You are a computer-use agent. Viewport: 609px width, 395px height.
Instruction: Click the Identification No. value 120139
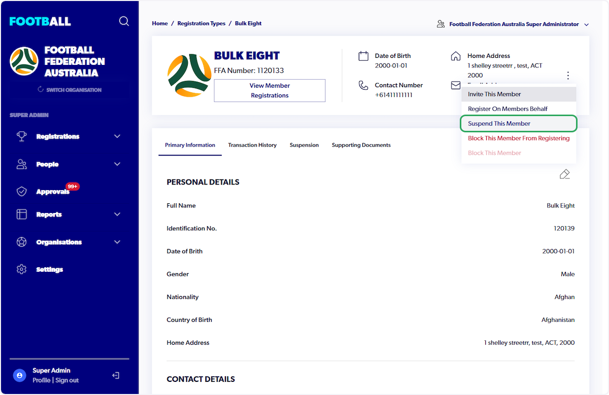[x=564, y=229]
